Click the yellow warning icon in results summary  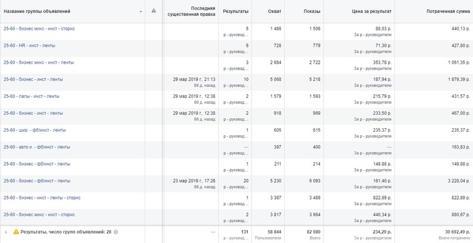(16, 232)
